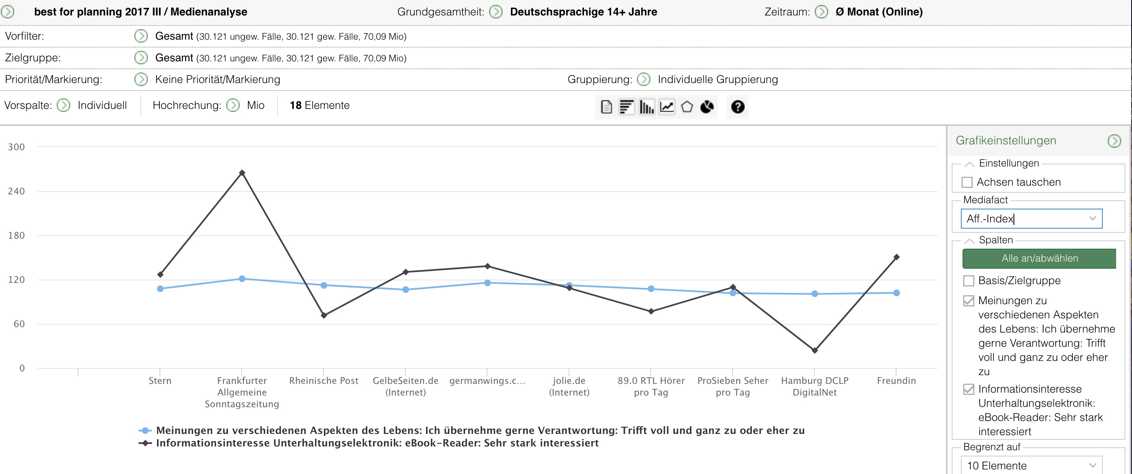Select the pie chart icon
This screenshot has height=474, width=1132.
[707, 107]
